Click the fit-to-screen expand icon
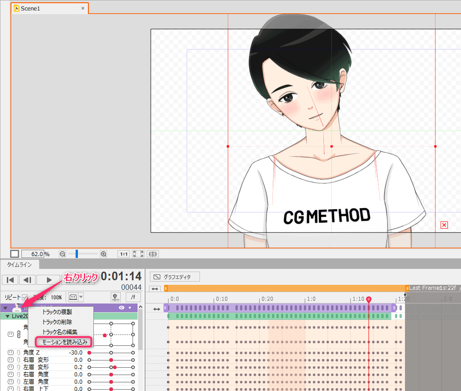 pos(138,254)
